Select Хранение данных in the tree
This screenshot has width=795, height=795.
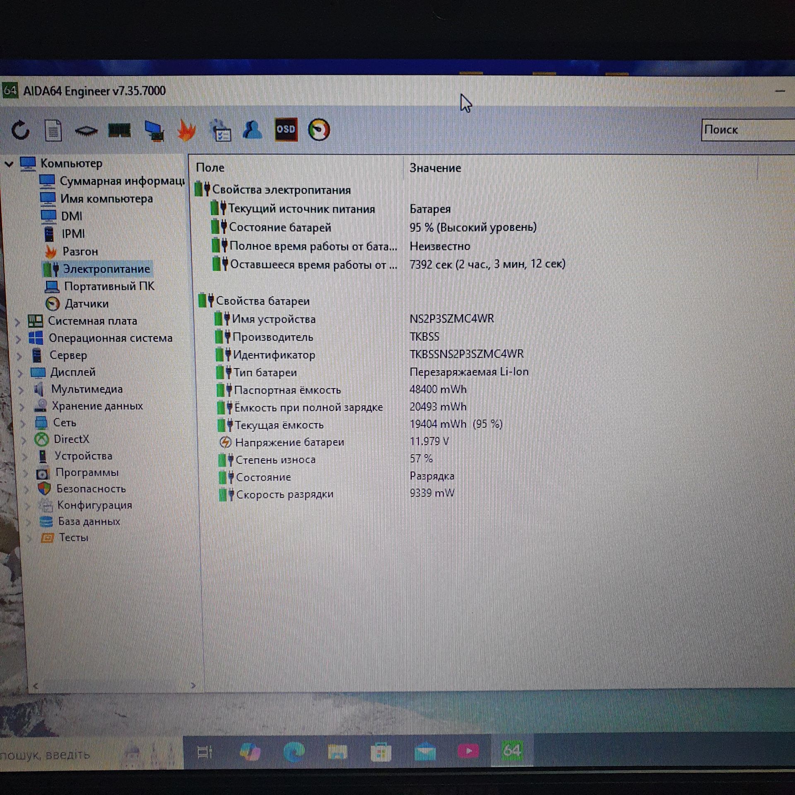97,406
